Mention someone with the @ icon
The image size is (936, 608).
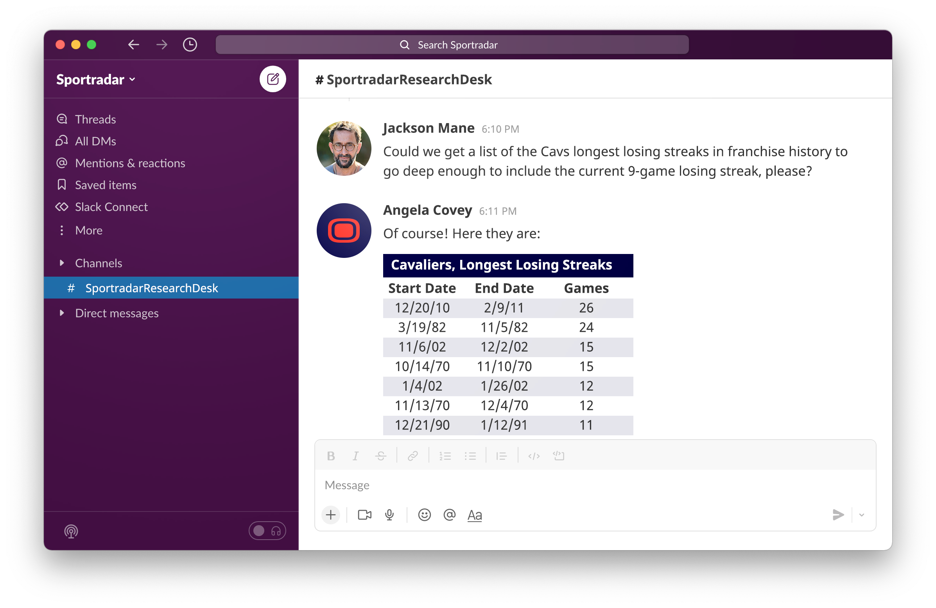tap(450, 515)
